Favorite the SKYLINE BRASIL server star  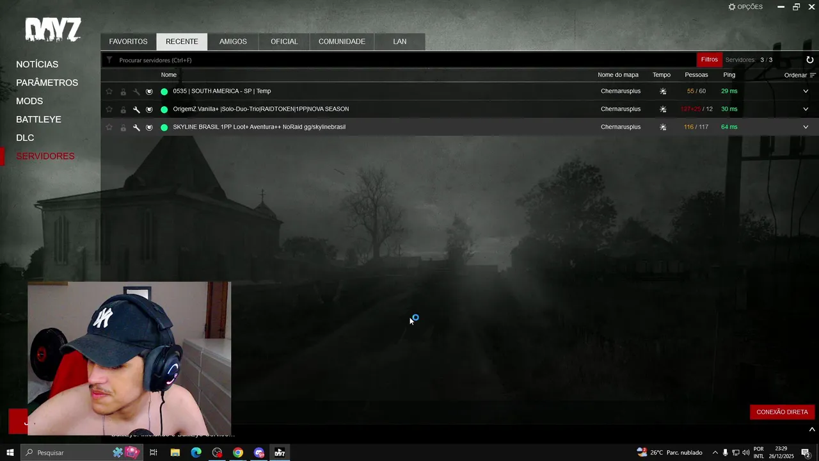tap(109, 127)
